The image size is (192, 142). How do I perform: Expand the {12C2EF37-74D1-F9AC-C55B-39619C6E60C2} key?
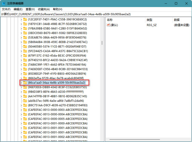pyautogui.click(x=21, y=19)
